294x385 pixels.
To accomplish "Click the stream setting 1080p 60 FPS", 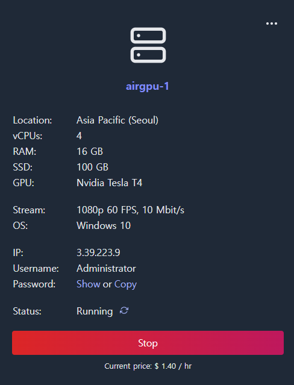I will 107,210.
